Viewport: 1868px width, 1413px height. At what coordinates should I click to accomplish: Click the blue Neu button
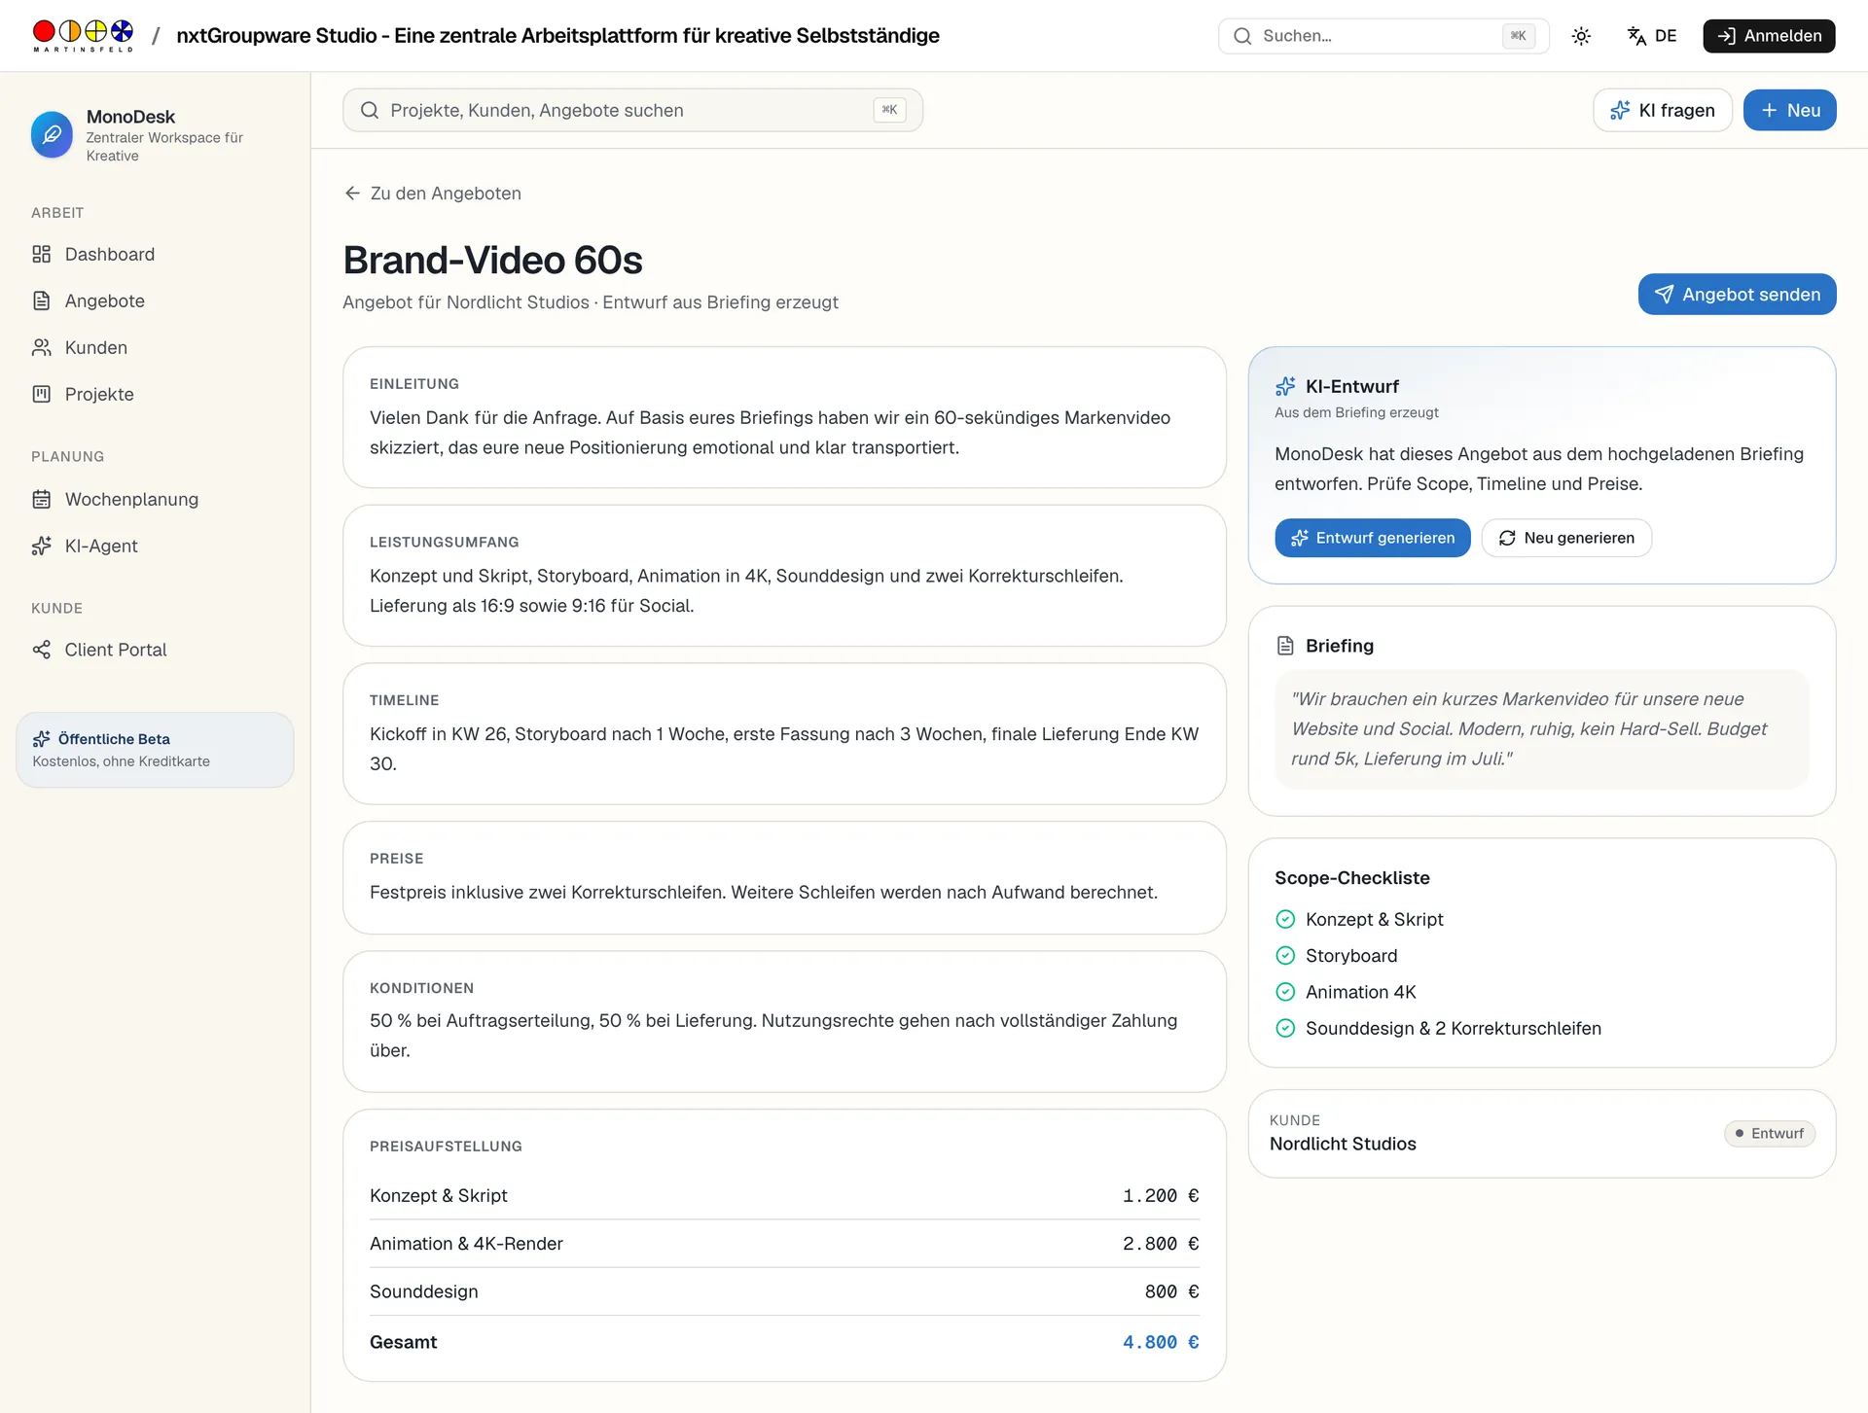pyautogui.click(x=1789, y=110)
